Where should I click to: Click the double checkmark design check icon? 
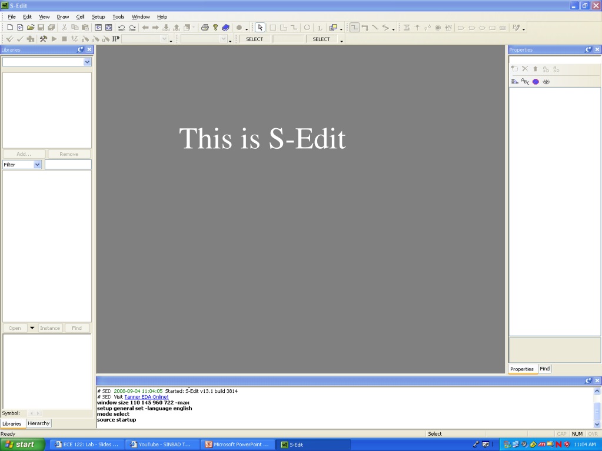tap(9, 39)
